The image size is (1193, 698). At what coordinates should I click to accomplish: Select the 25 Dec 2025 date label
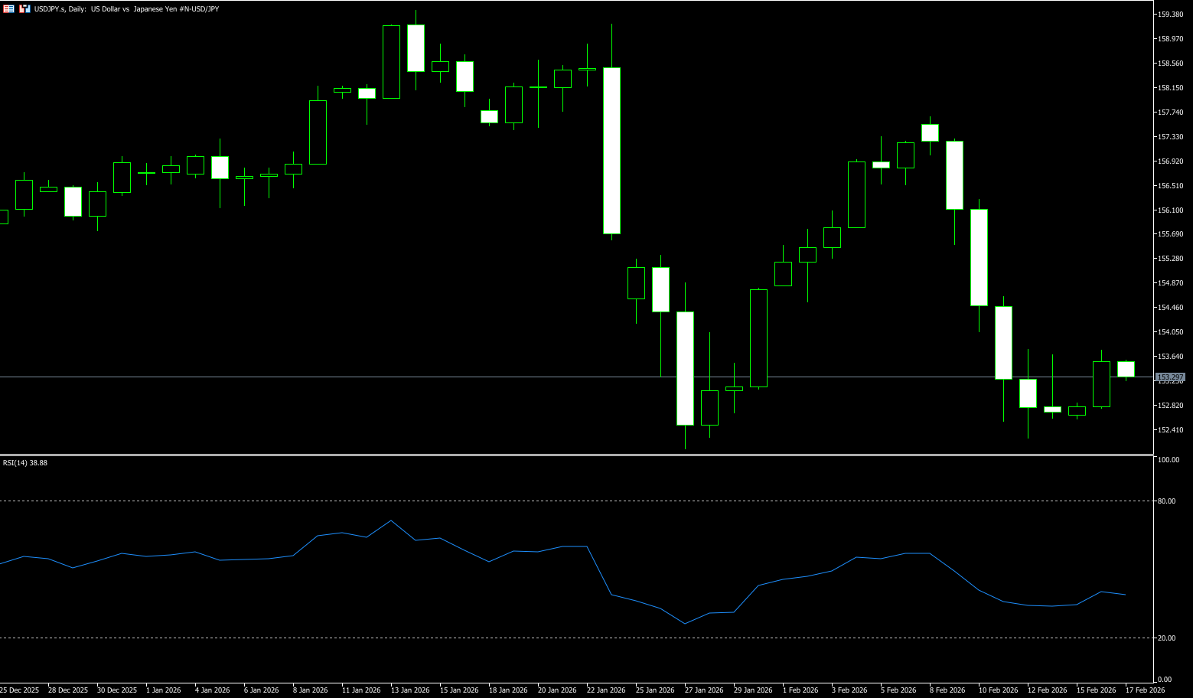pos(20,690)
